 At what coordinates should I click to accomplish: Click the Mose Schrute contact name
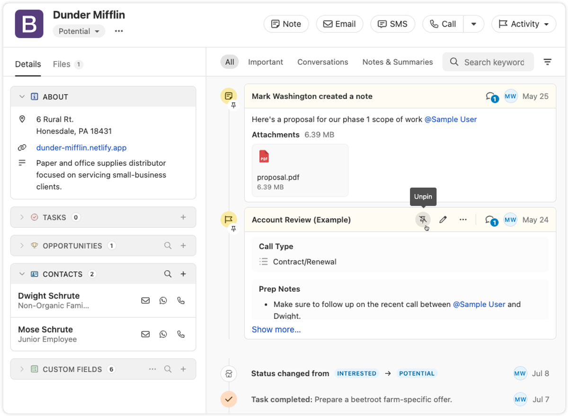[x=45, y=329]
